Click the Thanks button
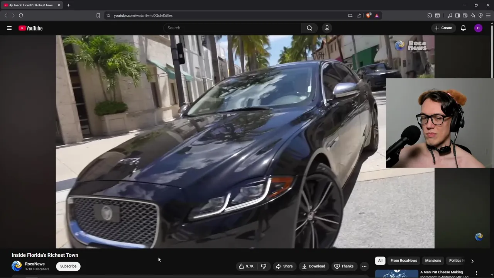Image resolution: width=494 pixels, height=278 pixels. (343, 266)
